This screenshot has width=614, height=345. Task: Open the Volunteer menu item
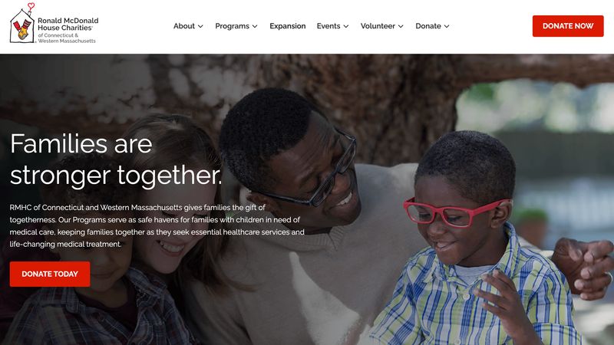(378, 26)
